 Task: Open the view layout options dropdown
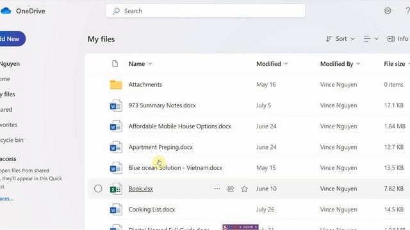(x=371, y=39)
